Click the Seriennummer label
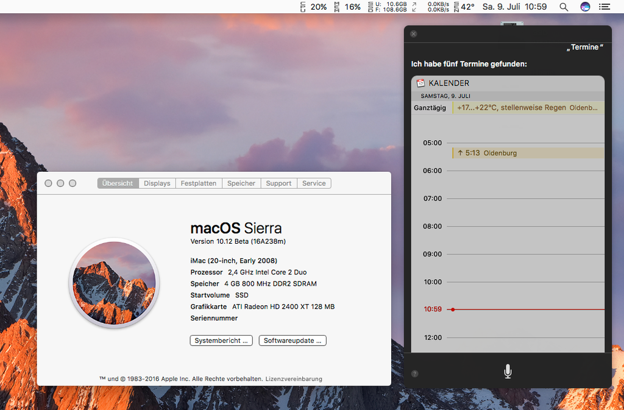The height and width of the screenshot is (410, 624). [x=214, y=318]
